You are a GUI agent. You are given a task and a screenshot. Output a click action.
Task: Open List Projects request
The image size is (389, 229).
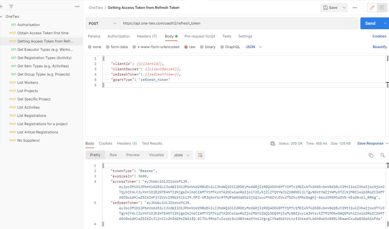pyautogui.click(x=28, y=91)
